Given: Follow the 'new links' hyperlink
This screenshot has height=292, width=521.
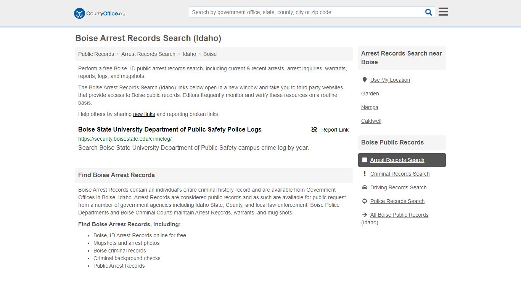Looking at the screenshot, I should click(x=144, y=114).
